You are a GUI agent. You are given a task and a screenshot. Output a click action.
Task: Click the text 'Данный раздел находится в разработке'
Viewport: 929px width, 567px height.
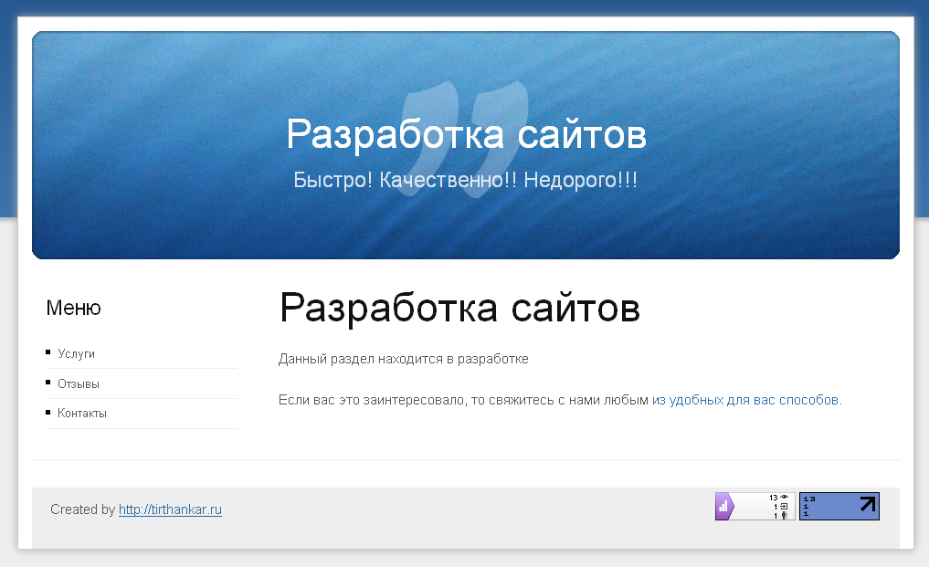(403, 359)
